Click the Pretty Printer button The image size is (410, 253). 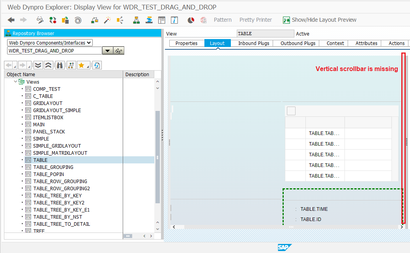click(255, 20)
